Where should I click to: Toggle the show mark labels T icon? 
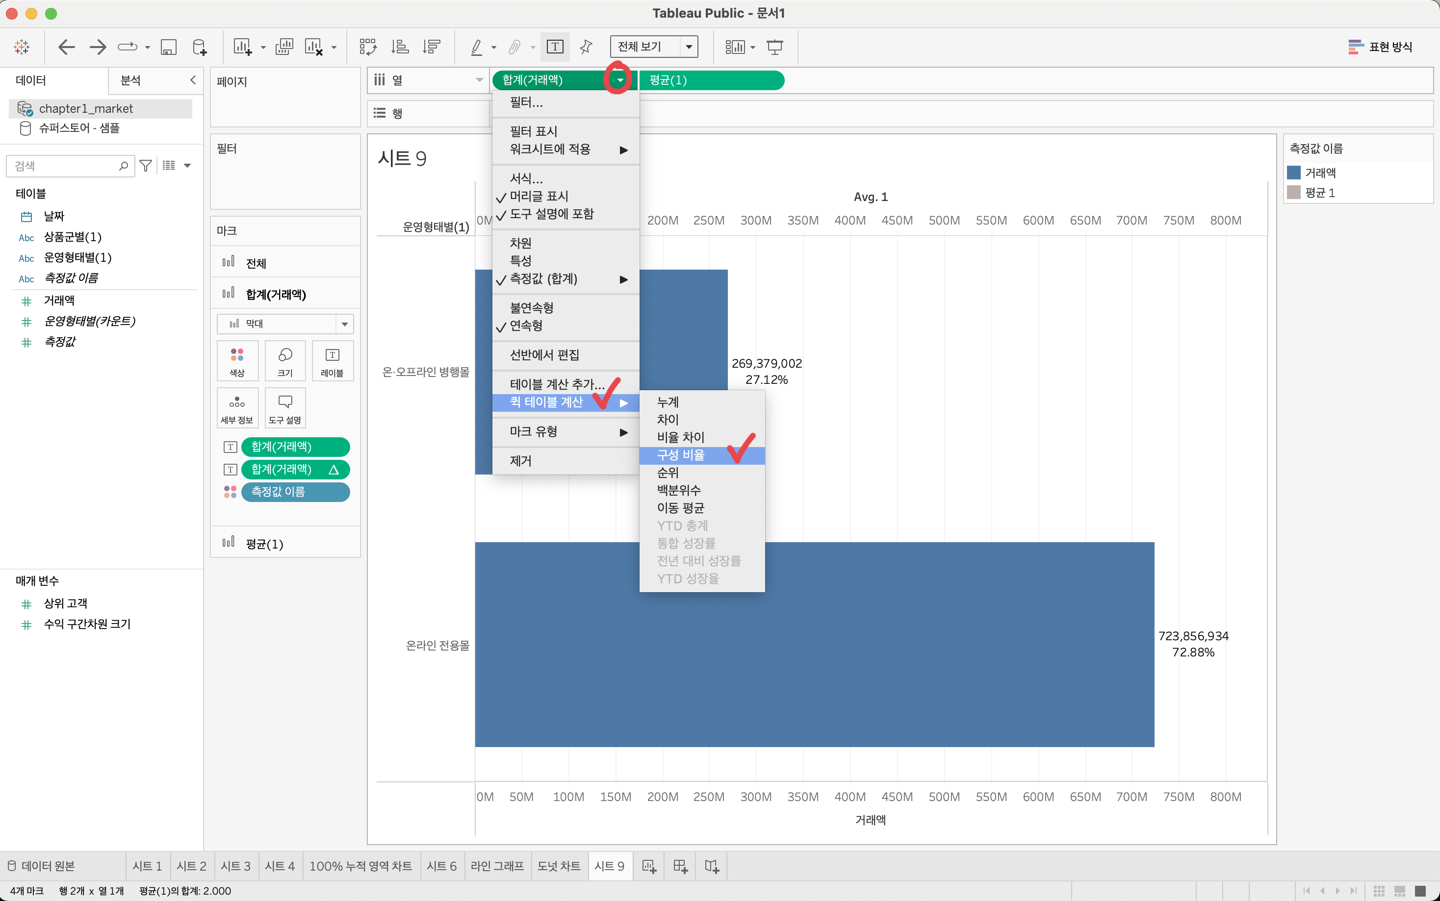555,47
